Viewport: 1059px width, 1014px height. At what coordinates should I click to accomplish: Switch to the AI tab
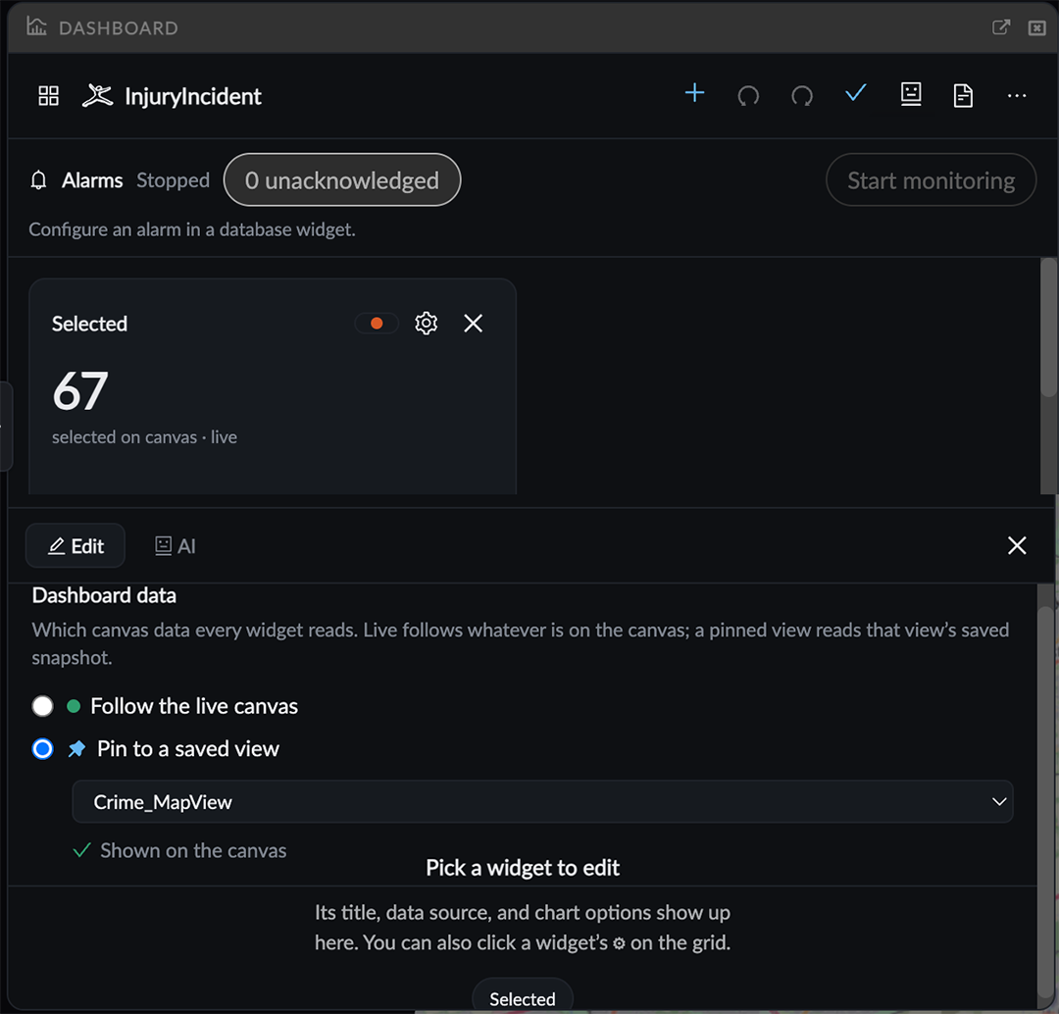[x=175, y=546]
